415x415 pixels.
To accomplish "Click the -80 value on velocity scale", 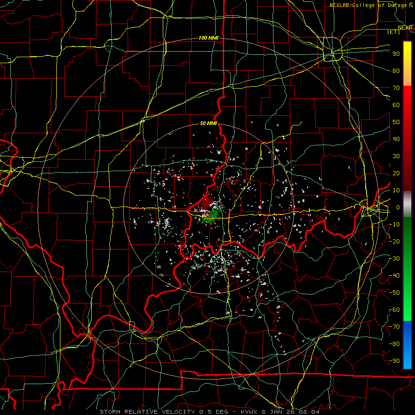I will coord(395,344).
